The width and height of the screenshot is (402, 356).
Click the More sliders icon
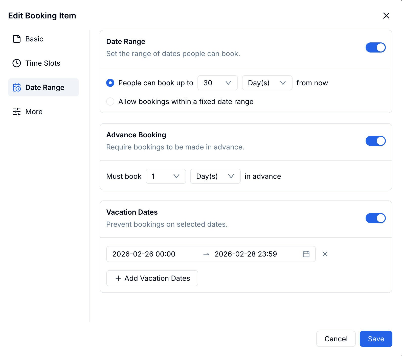pos(17,112)
